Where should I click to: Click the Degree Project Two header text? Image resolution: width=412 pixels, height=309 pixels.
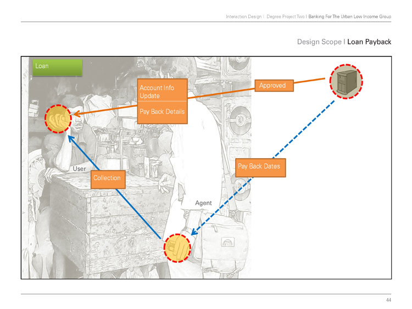(285, 16)
